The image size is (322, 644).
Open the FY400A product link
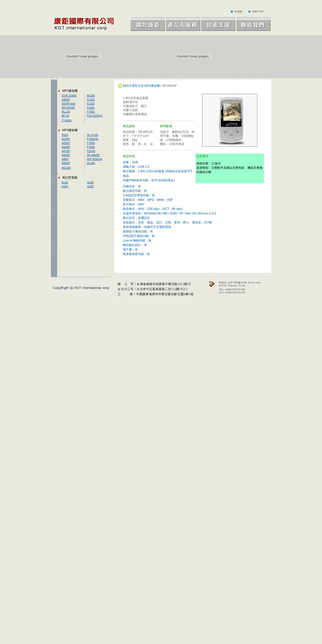click(67, 120)
